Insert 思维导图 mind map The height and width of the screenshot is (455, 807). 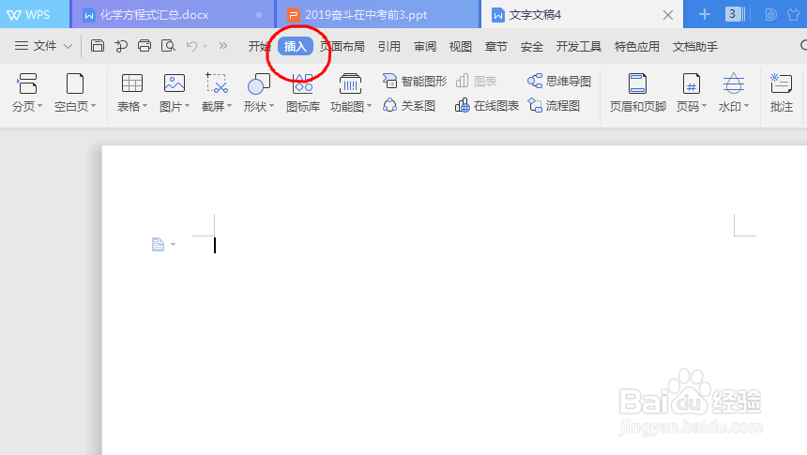point(559,81)
